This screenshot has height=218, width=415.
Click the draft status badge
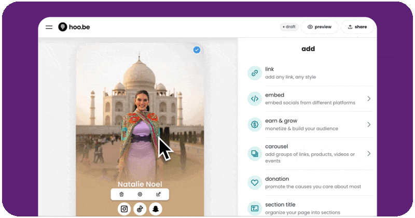coord(289,27)
